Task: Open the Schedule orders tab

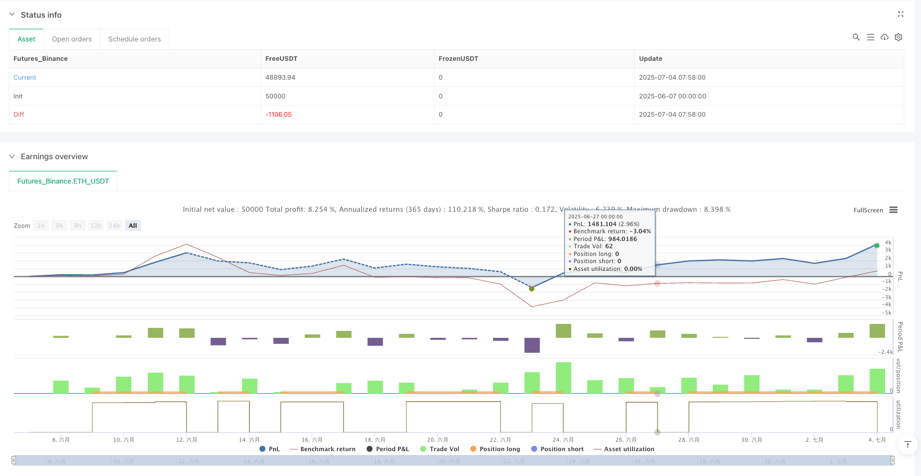Action: click(134, 39)
